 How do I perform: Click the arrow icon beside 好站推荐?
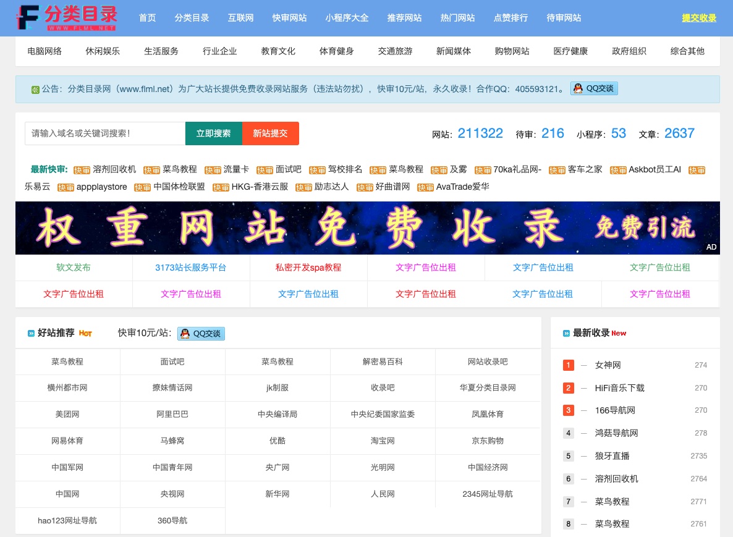tap(31, 333)
